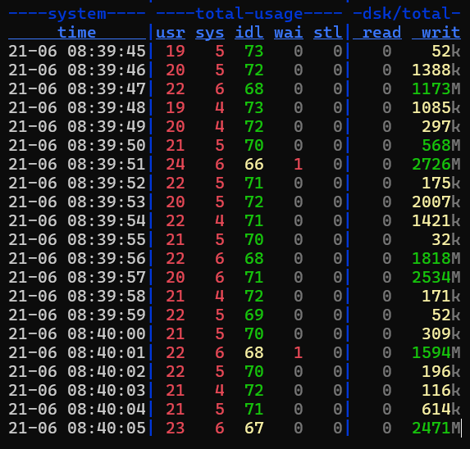Select timestamp 21-06 08:40:03

[x=77, y=390]
